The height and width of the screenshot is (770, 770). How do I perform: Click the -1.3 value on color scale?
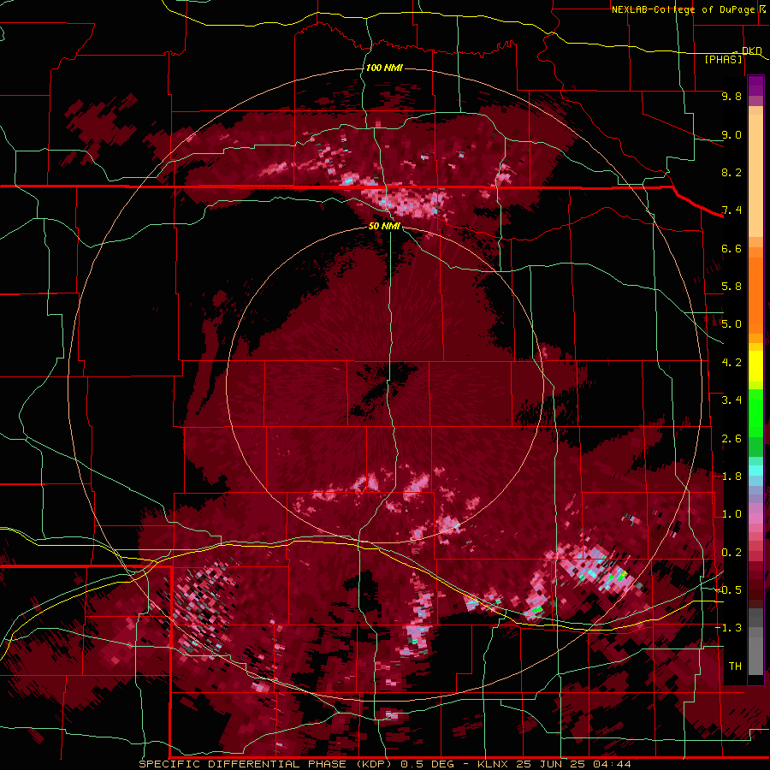728,628
